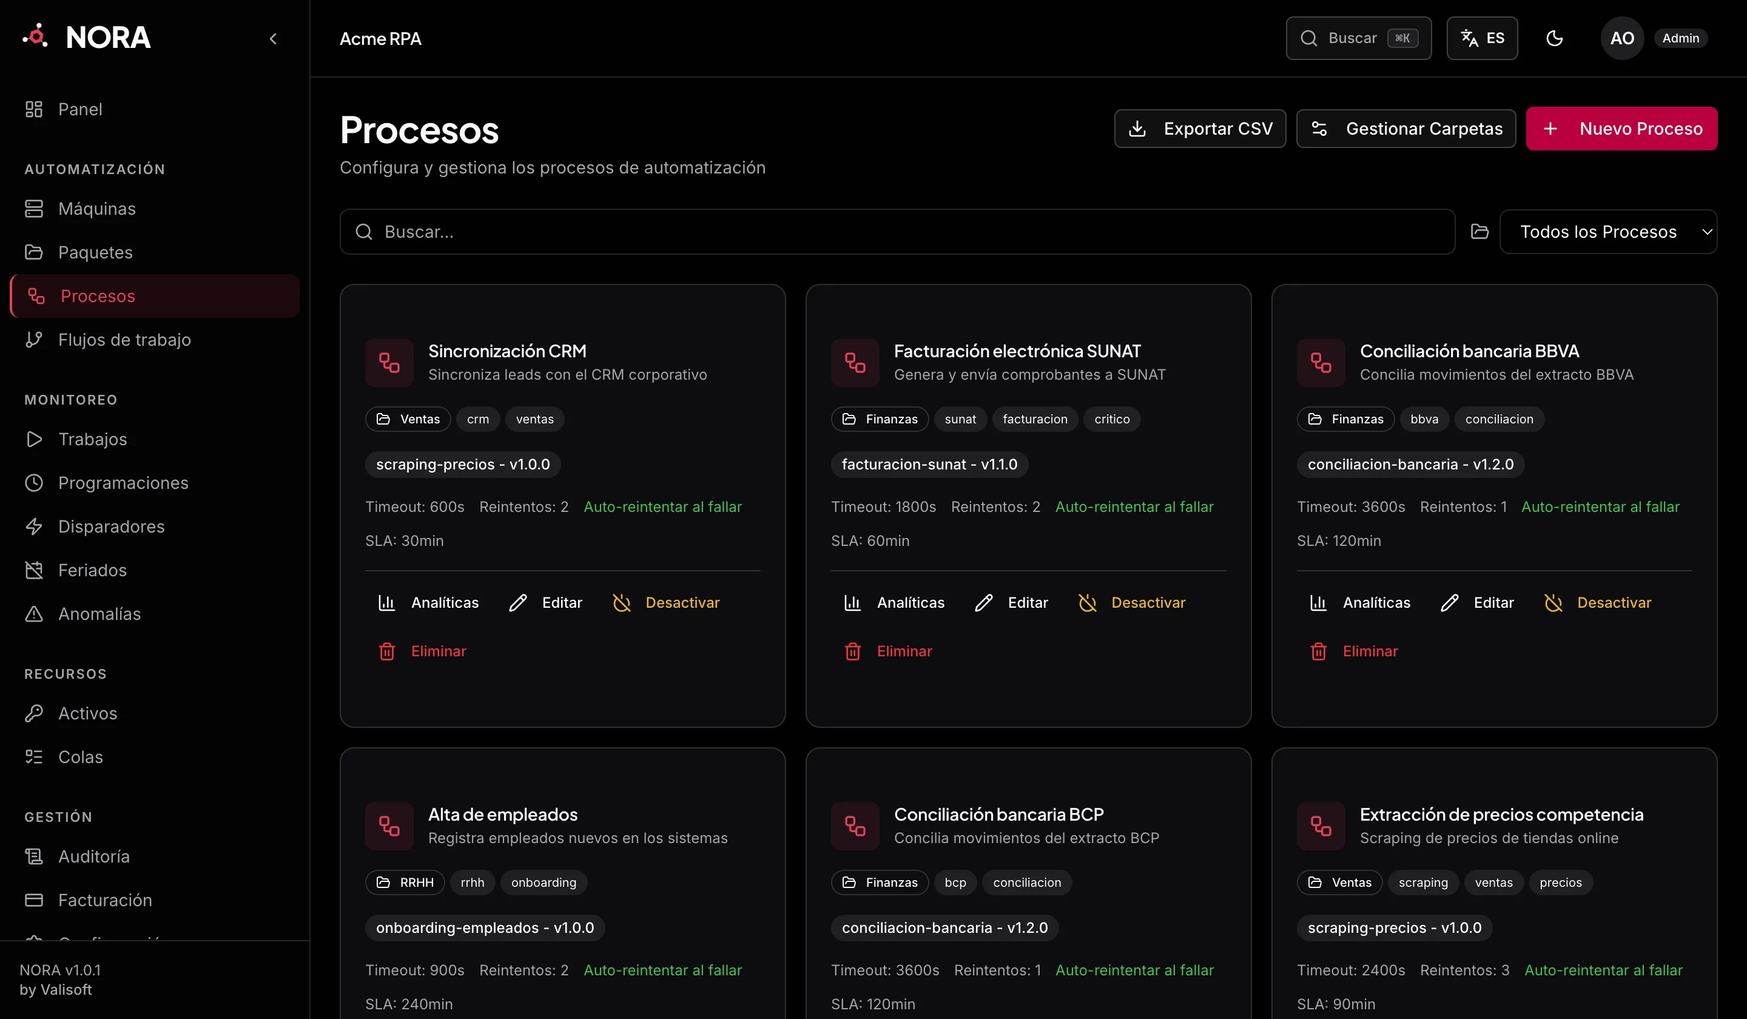Click the Alta de empleados process icon

389,826
